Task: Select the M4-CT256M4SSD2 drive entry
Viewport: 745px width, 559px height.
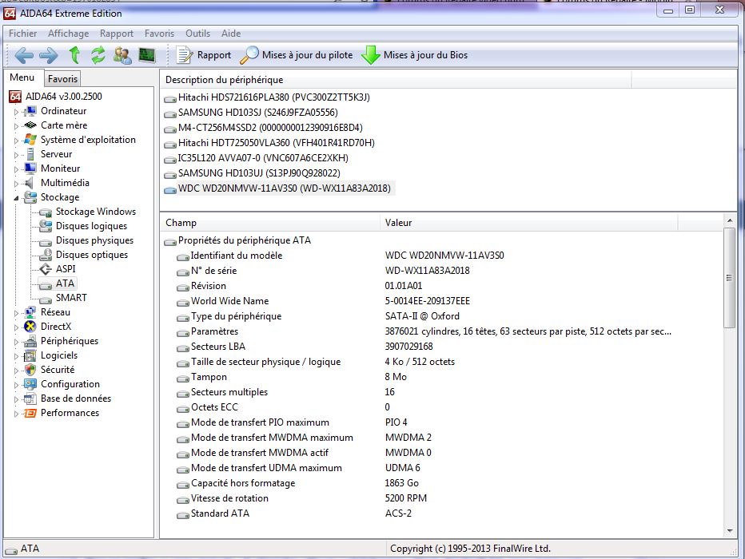Action: pyautogui.click(x=269, y=128)
